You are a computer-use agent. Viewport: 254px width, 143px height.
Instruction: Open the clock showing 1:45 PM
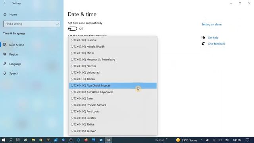(x=237, y=140)
